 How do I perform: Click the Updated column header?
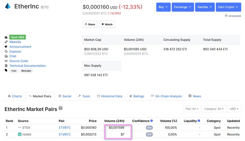(233, 121)
